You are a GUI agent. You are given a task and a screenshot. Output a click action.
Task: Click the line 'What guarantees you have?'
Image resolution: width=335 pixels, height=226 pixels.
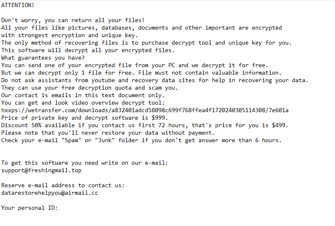(43, 58)
